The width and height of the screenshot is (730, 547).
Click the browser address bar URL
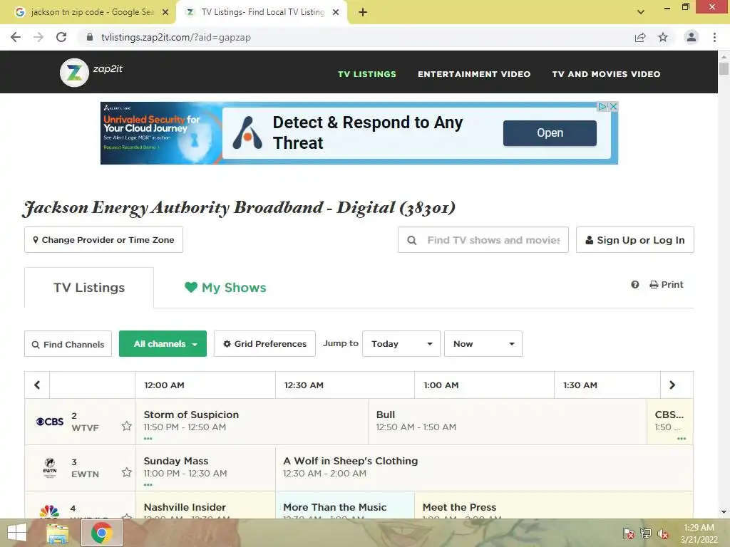176,37
